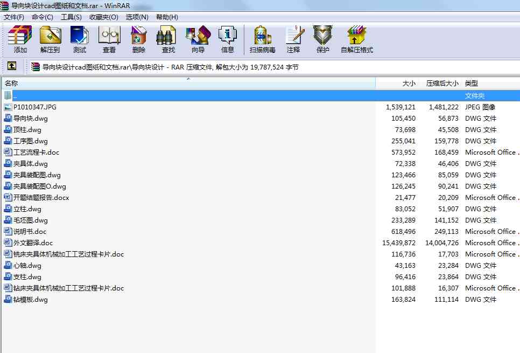Select the 夹具装配图O.dwg file name
The image size is (520, 353).
point(40,186)
